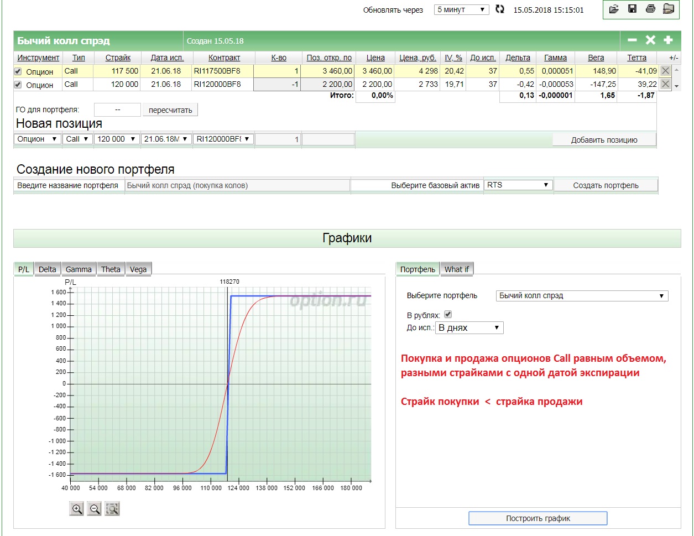Uncheck the 120 000 Call option checkbox
Viewport: 694px width, 536px height.
coord(18,85)
